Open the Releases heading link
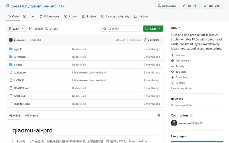 (177, 99)
